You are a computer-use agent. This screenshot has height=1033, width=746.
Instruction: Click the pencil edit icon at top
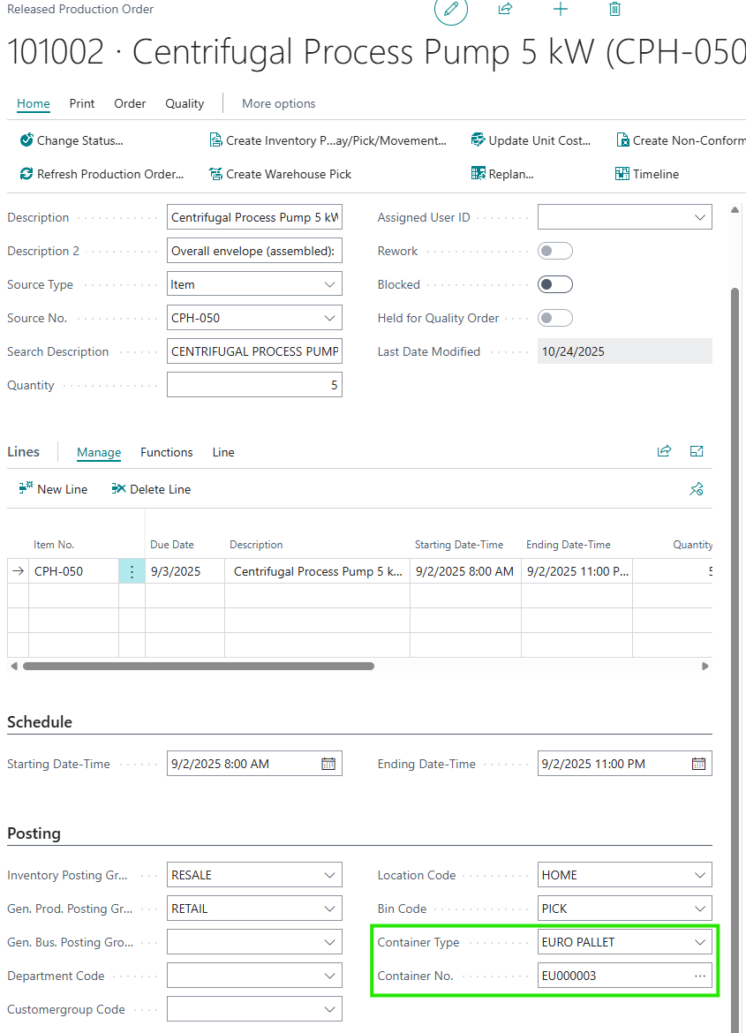coord(451,10)
